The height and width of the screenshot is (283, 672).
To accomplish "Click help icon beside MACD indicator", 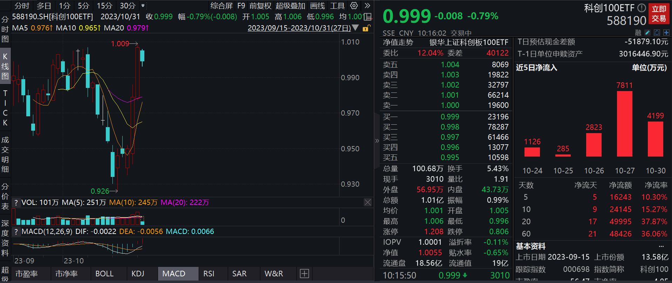I will tap(16, 232).
